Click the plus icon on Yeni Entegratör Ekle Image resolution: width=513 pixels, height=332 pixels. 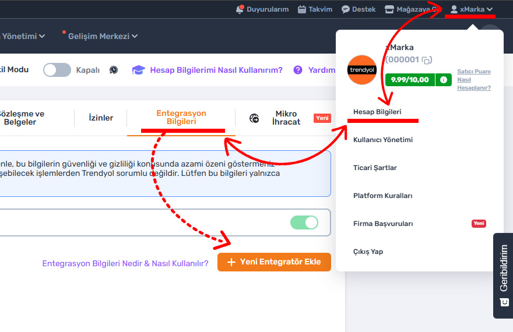231,262
